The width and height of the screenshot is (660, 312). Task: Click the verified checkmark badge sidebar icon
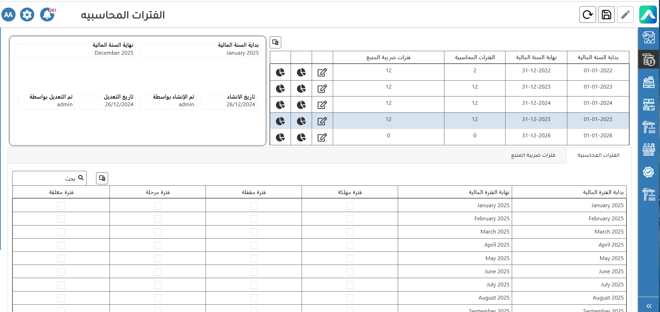click(x=649, y=172)
